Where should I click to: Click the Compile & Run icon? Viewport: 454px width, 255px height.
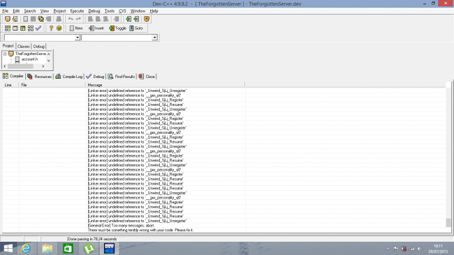(22, 29)
